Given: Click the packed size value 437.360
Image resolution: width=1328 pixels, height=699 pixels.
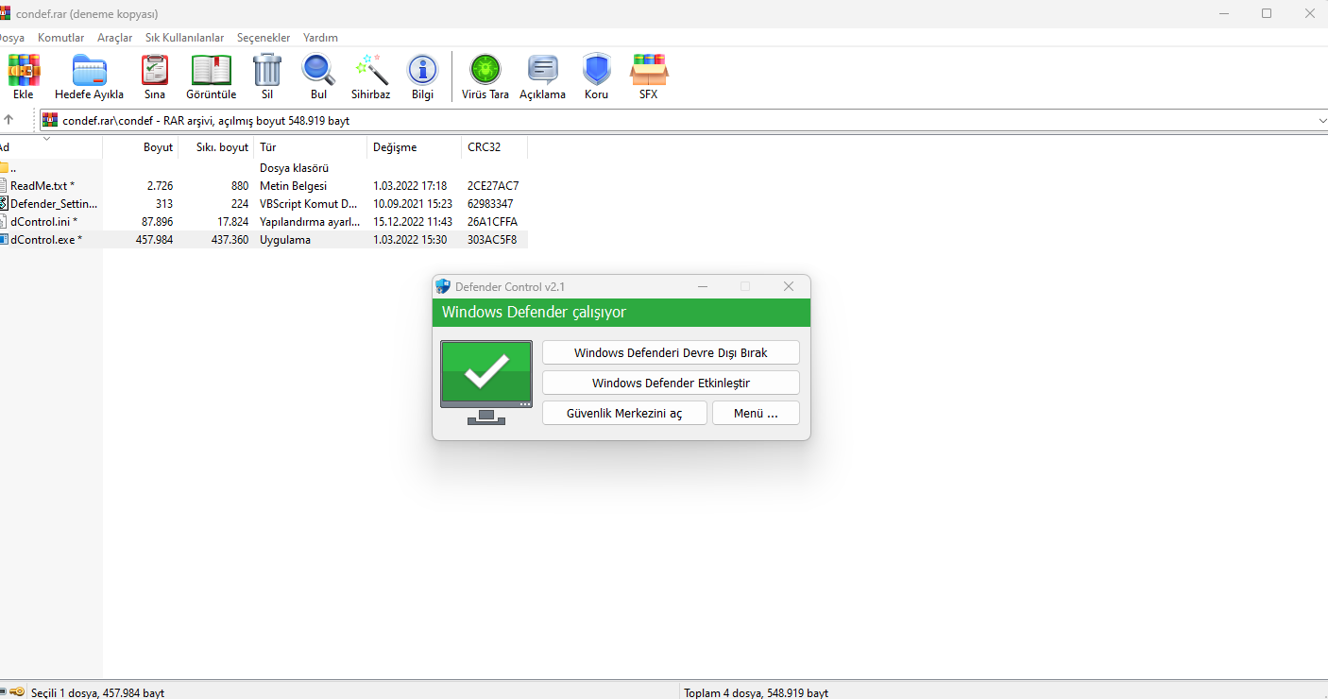Looking at the screenshot, I should click(x=230, y=240).
